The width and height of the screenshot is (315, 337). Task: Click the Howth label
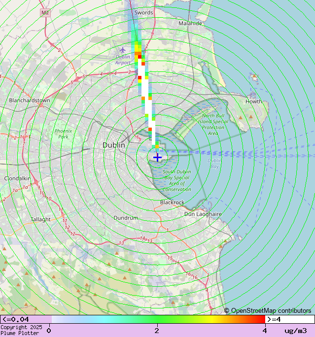click(254, 101)
